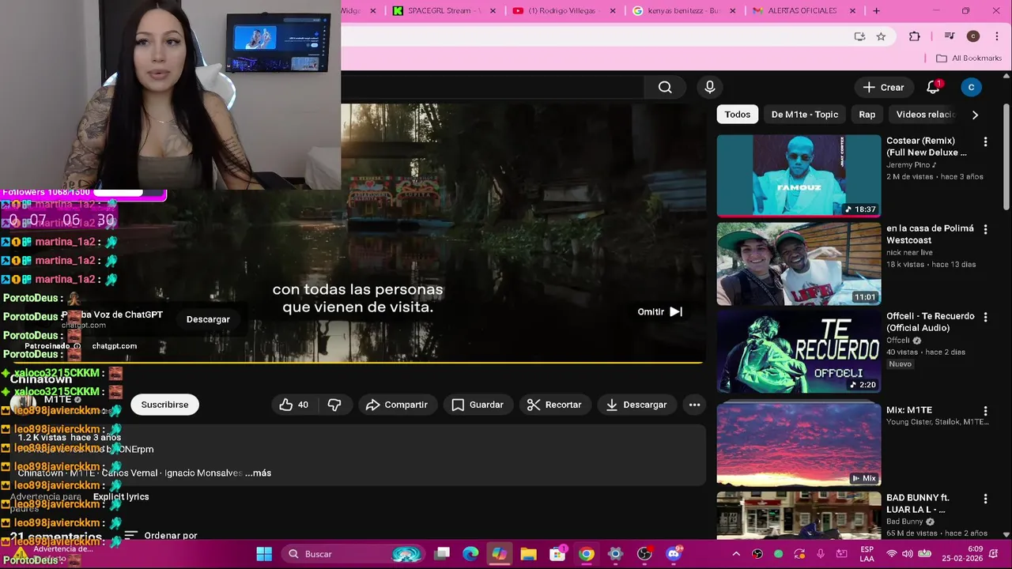Image resolution: width=1012 pixels, height=569 pixels.
Task: Click Guardar button
Action: pyautogui.click(x=478, y=405)
